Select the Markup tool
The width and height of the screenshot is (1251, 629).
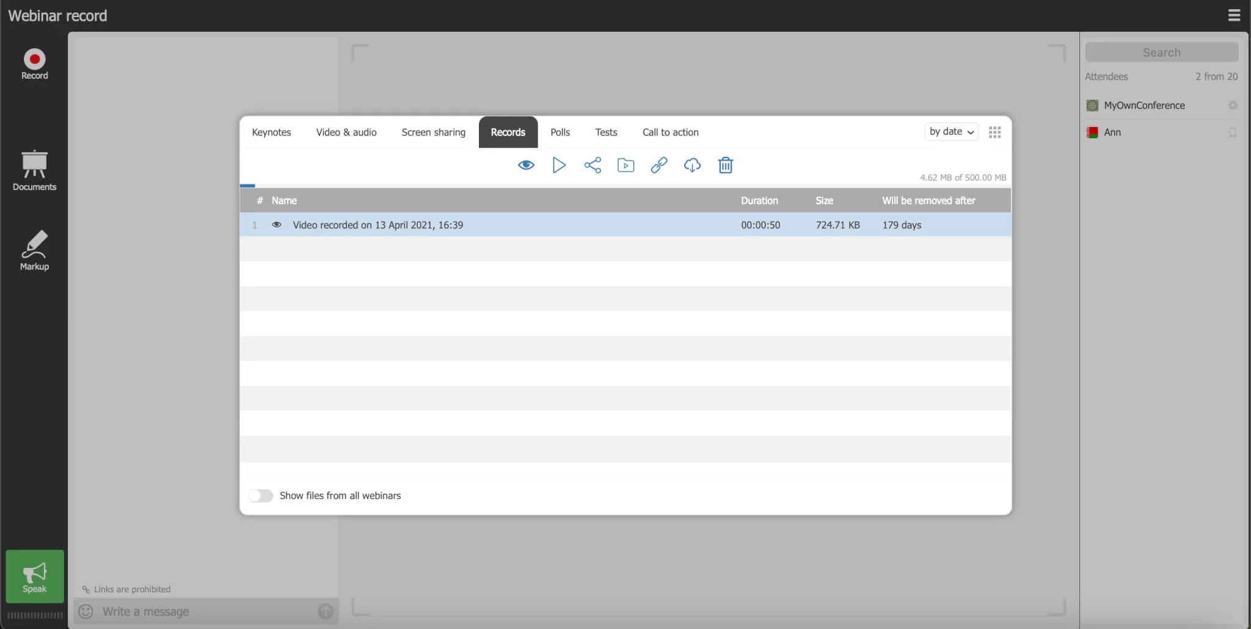click(x=34, y=250)
